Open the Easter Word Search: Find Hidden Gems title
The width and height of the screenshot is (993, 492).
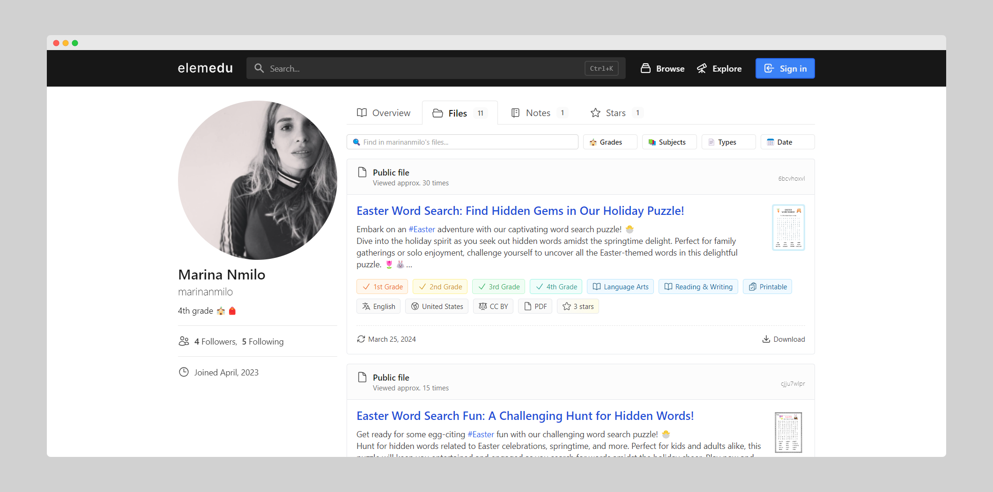(x=520, y=211)
